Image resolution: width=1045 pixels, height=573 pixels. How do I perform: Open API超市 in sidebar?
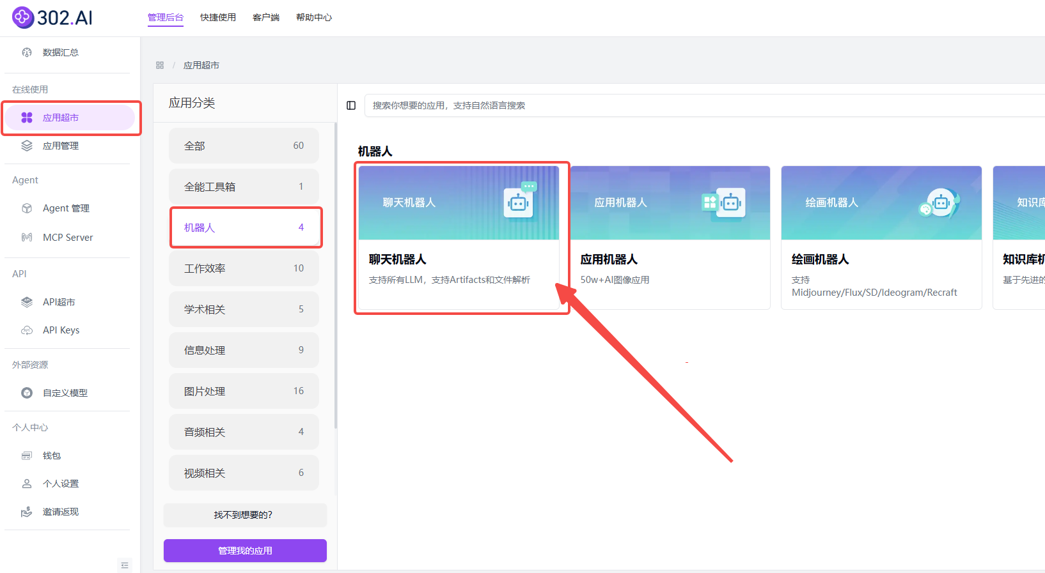pyautogui.click(x=59, y=302)
